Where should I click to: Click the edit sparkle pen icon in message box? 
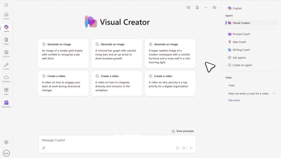point(177,148)
